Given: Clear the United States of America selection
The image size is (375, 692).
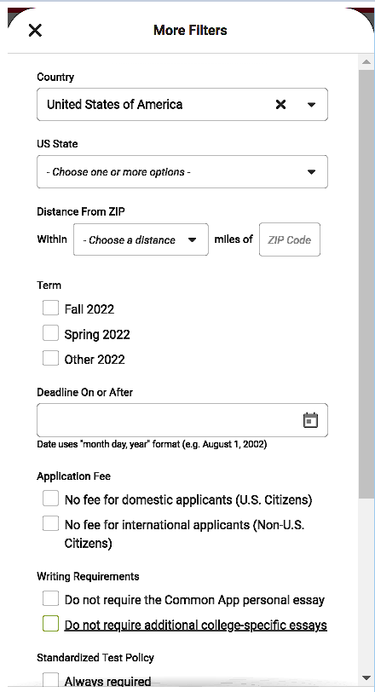Looking at the screenshot, I should (x=280, y=105).
